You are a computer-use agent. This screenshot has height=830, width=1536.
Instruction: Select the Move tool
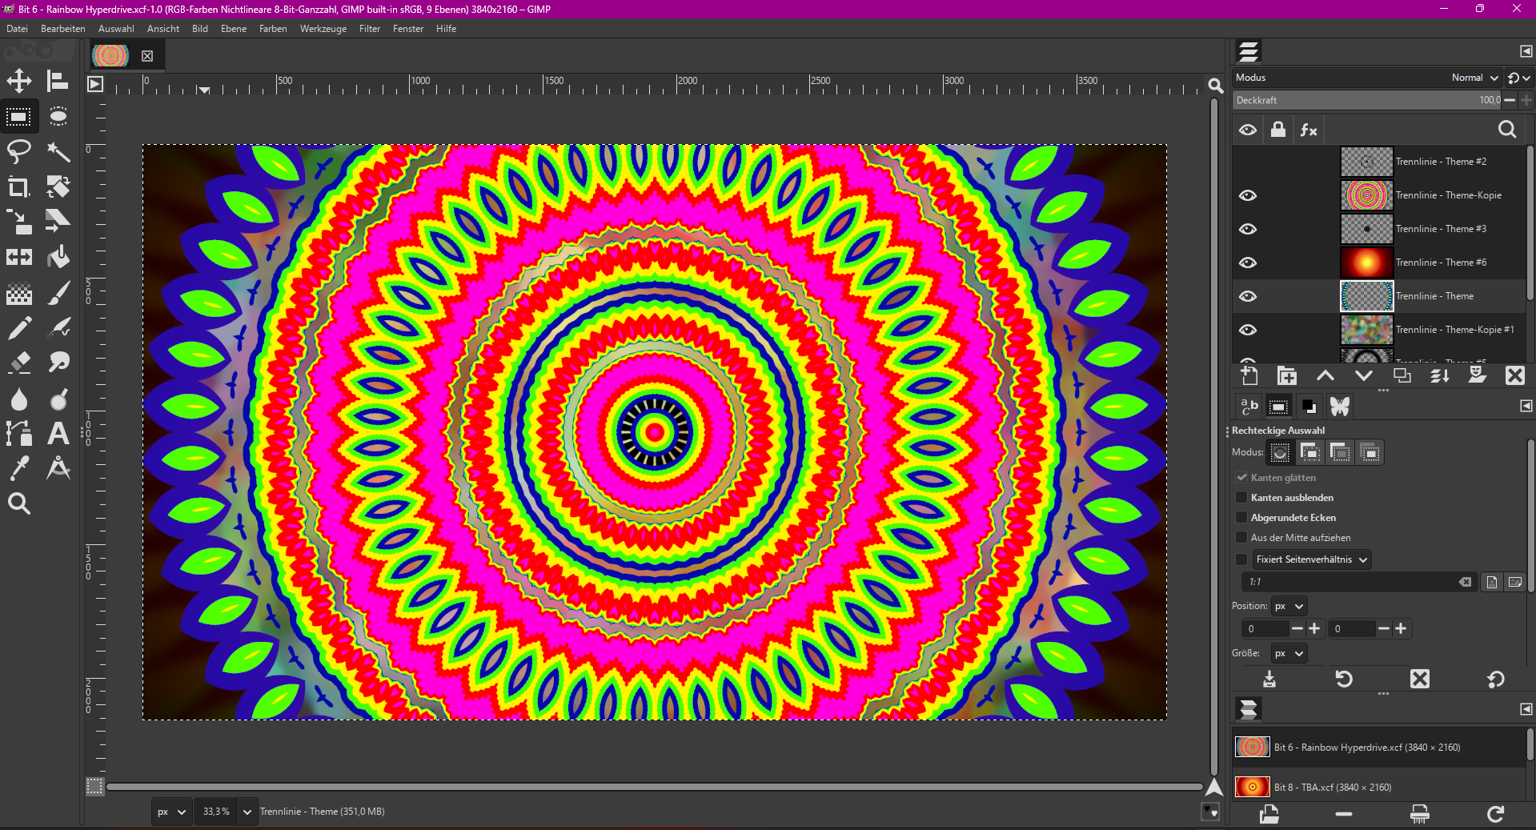19,81
